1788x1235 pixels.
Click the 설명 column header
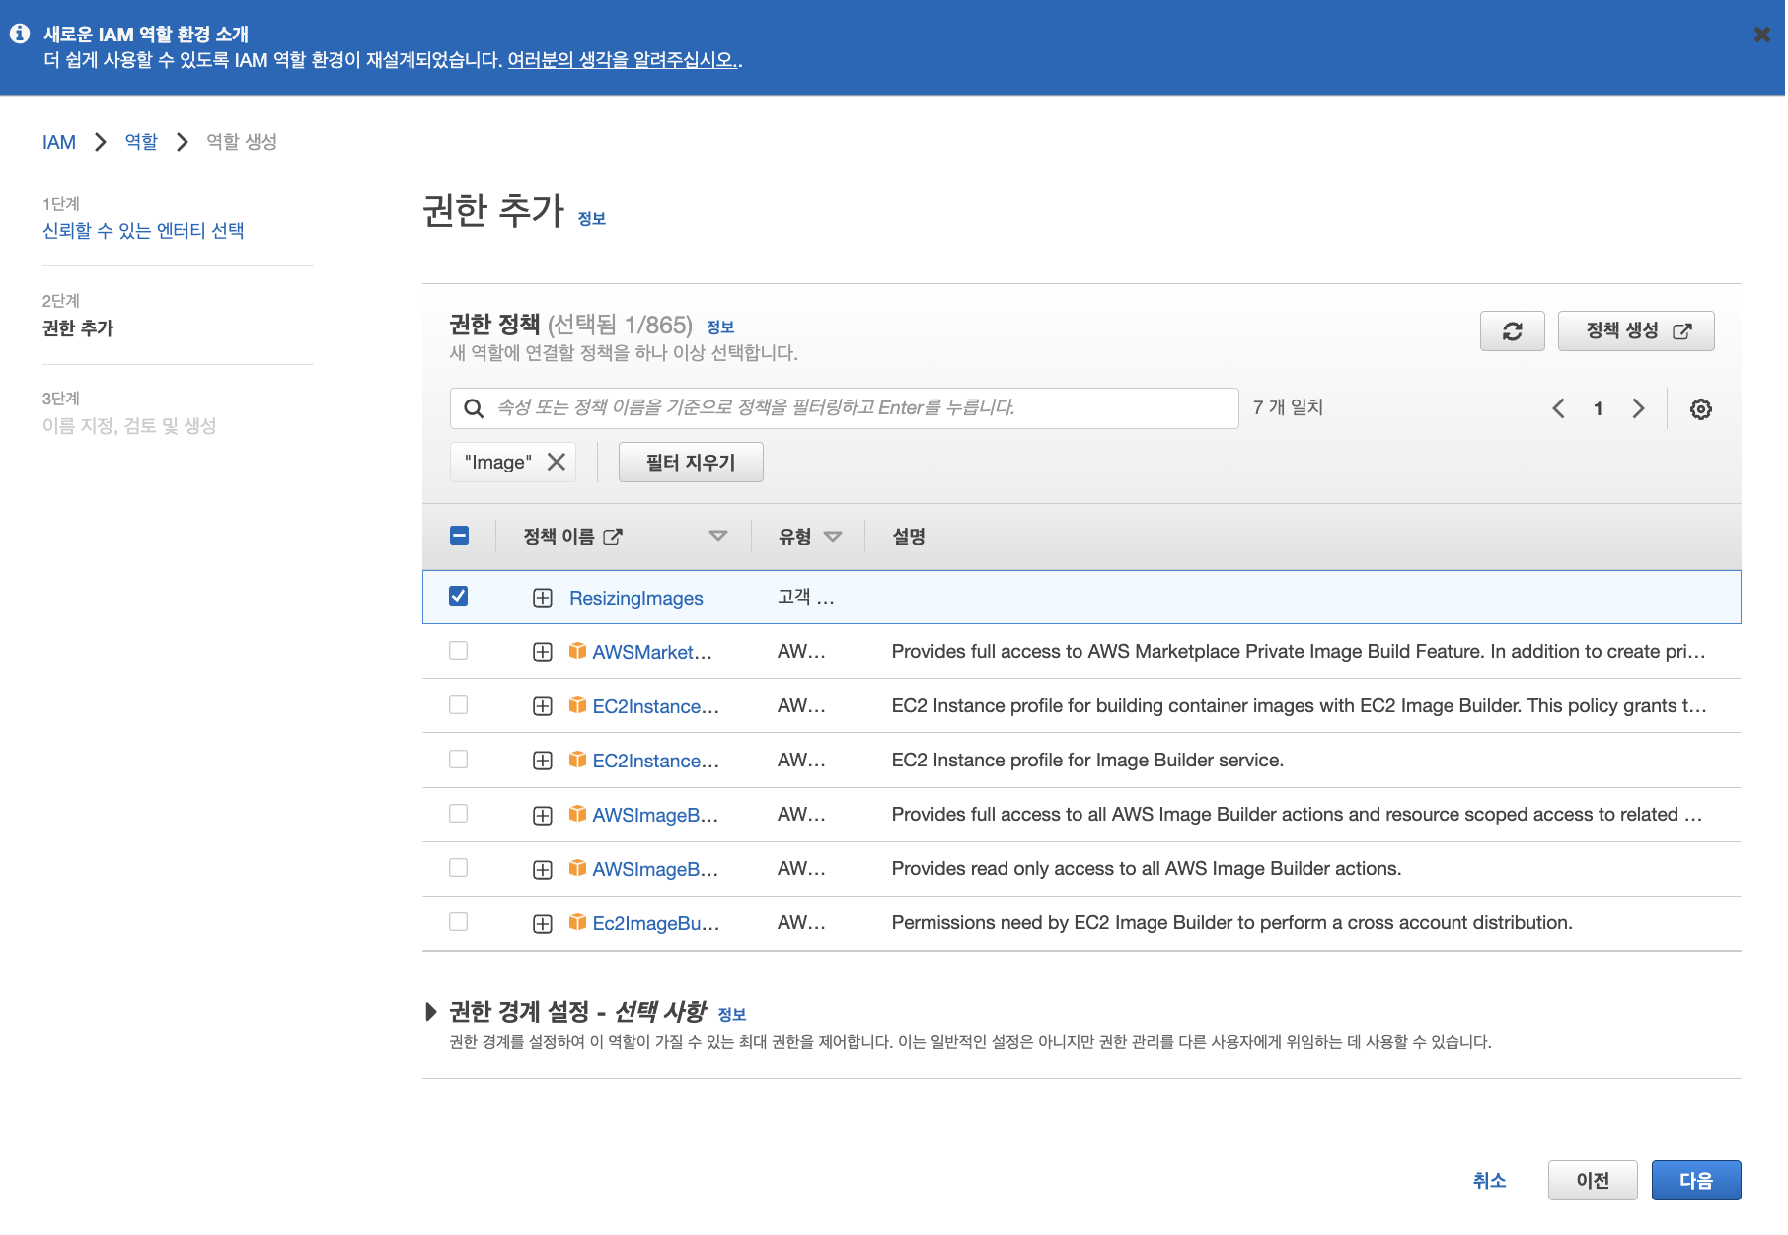coord(909,537)
